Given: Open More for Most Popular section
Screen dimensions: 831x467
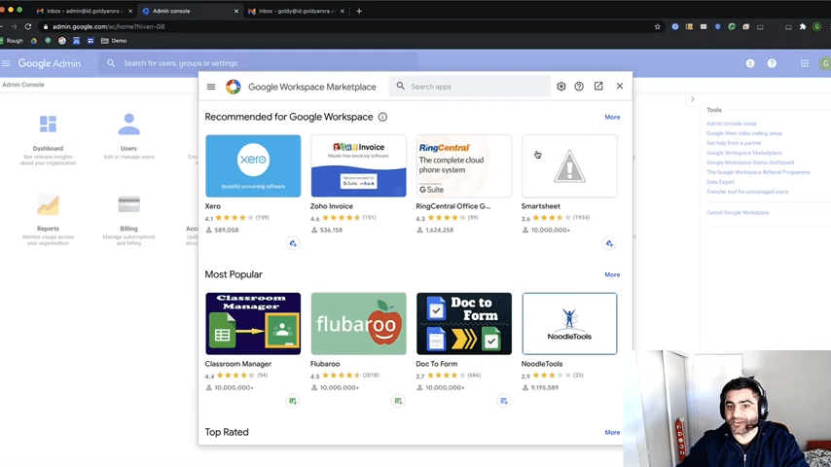Looking at the screenshot, I should coord(612,274).
